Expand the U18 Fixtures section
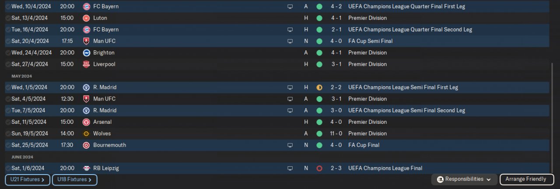This screenshot has width=560, height=189. (74, 179)
